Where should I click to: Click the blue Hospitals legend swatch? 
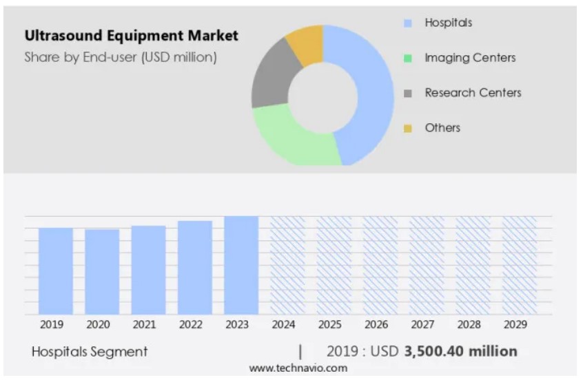pos(407,23)
